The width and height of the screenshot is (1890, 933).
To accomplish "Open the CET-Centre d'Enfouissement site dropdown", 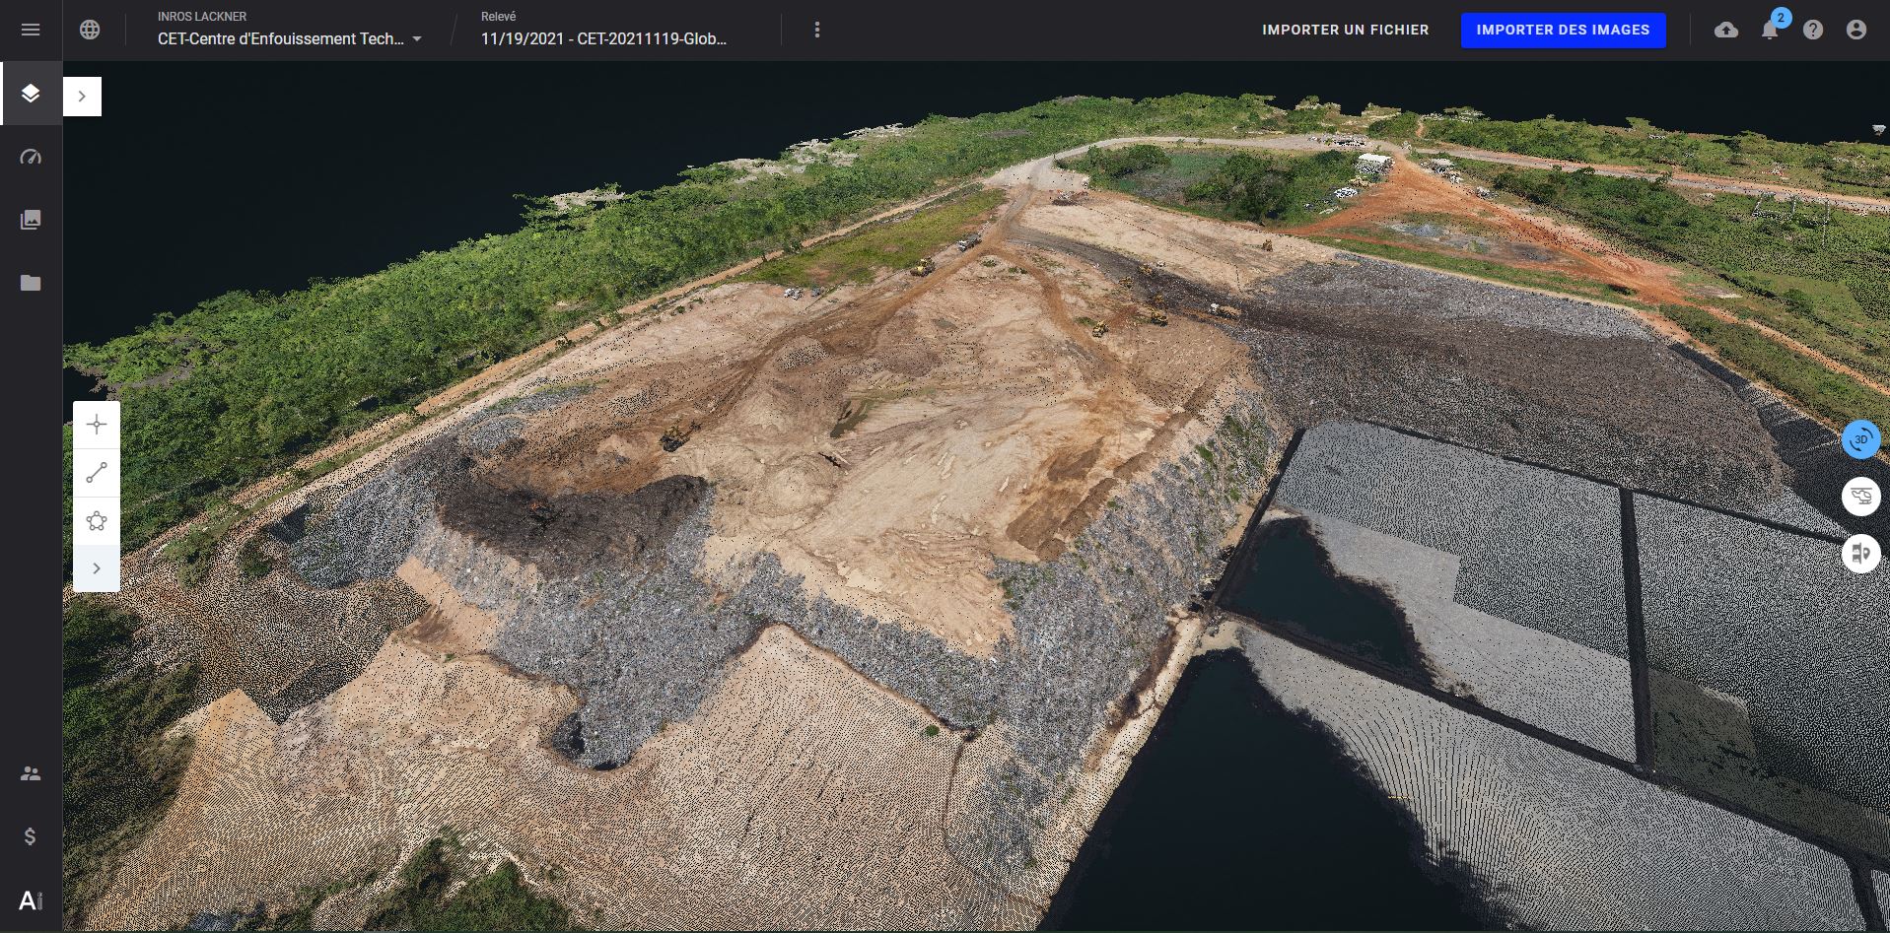I will [290, 38].
